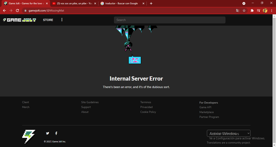Go back with browser back arrow
The image size is (276, 147).
pos(4,10)
